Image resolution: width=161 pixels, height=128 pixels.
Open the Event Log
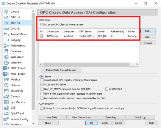111,117
